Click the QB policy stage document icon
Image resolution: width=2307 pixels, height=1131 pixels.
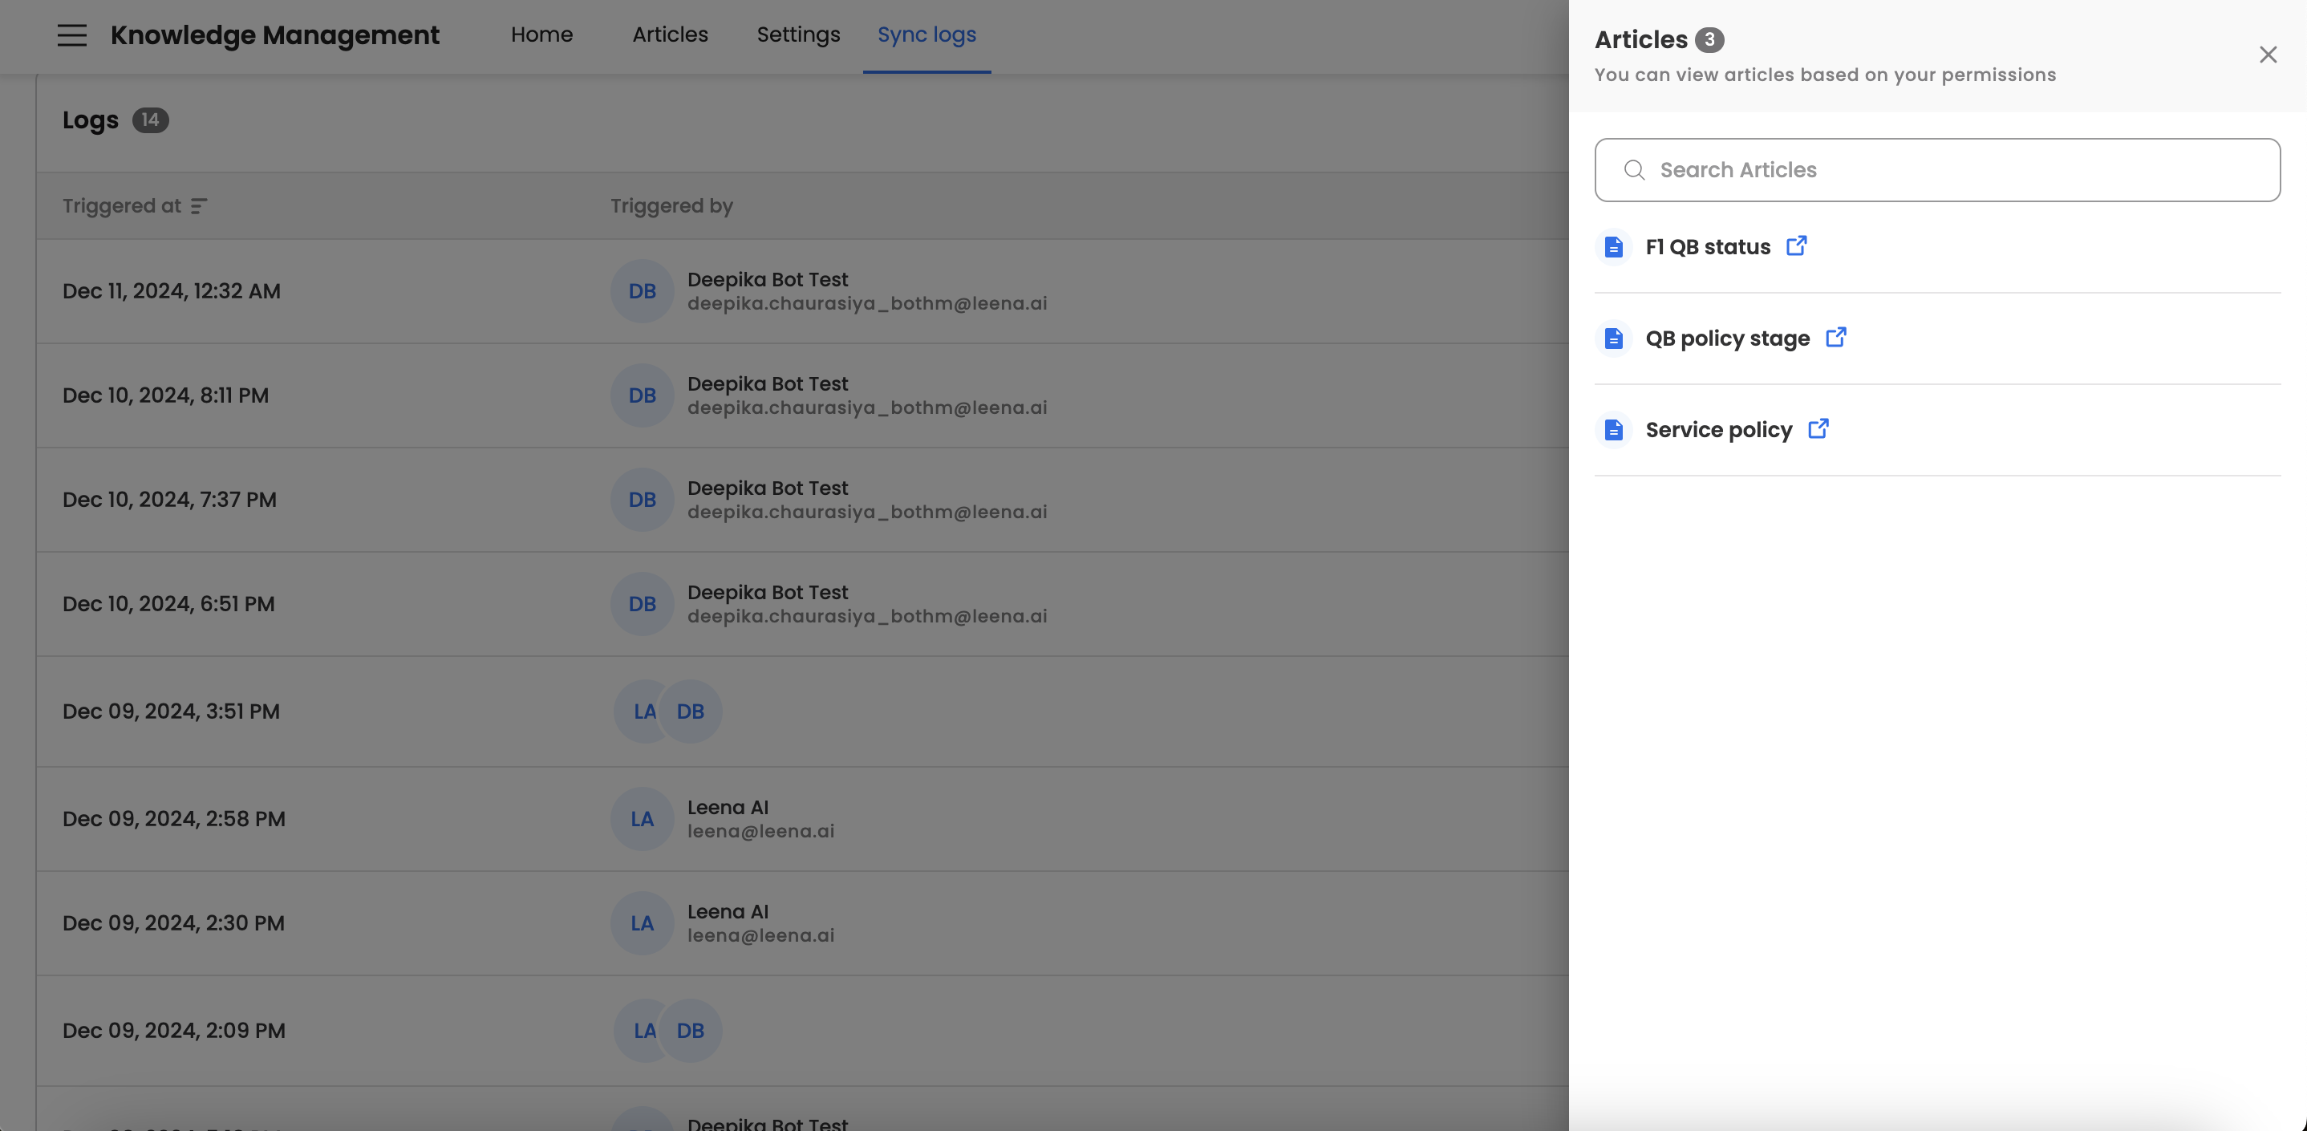(x=1613, y=338)
